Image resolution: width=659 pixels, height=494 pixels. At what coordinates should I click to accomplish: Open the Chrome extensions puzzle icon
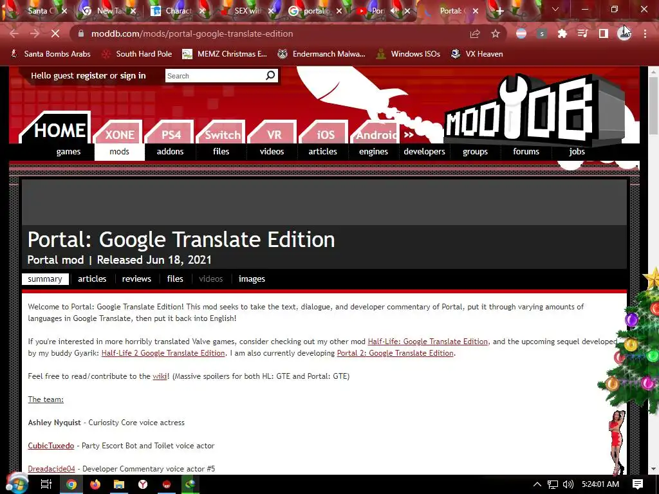(x=562, y=33)
